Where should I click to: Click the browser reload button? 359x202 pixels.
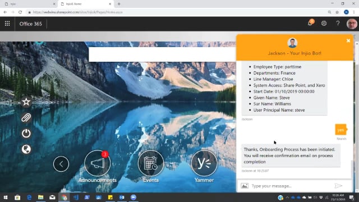20,12
